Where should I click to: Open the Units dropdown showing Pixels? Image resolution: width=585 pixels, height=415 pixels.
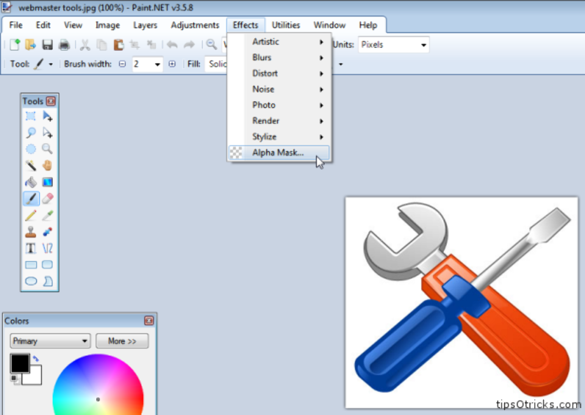pyautogui.click(x=394, y=45)
